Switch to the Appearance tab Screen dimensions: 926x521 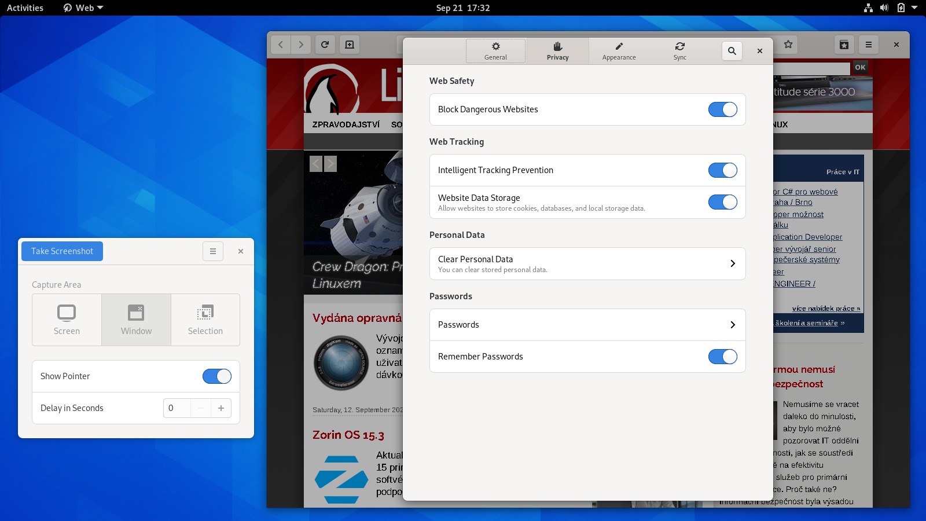[x=619, y=51]
